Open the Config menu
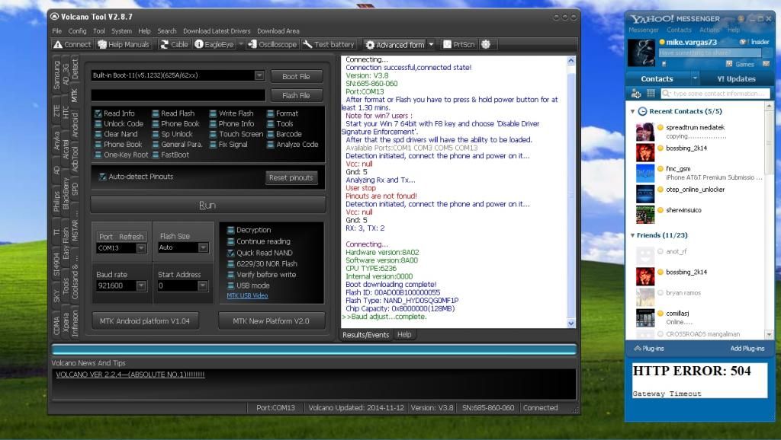This screenshot has height=440, width=781. coord(77,30)
